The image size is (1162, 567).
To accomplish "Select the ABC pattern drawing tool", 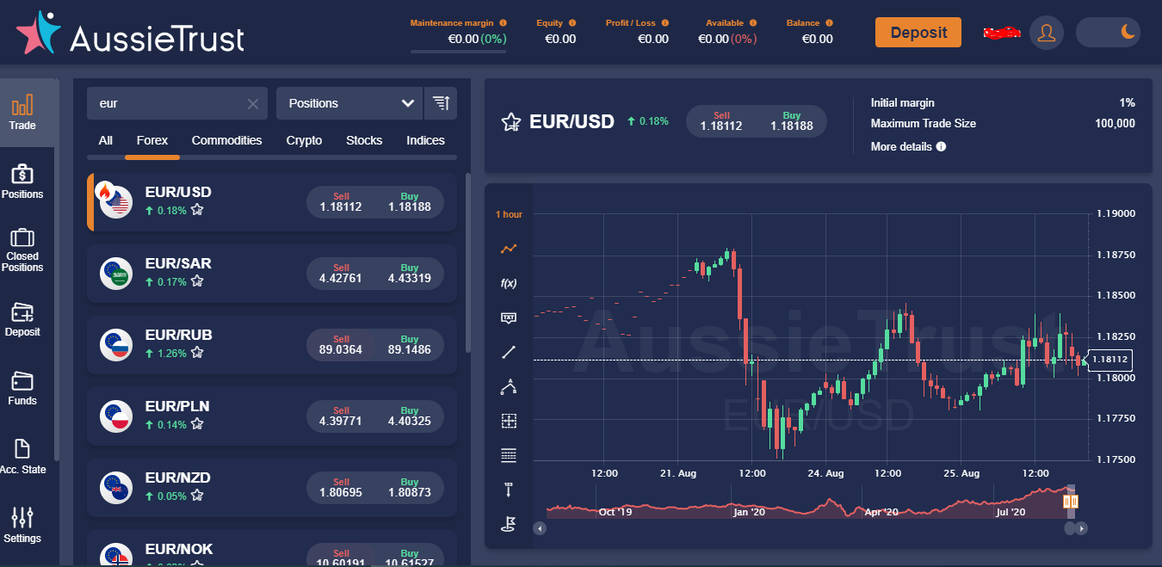I will [x=509, y=386].
